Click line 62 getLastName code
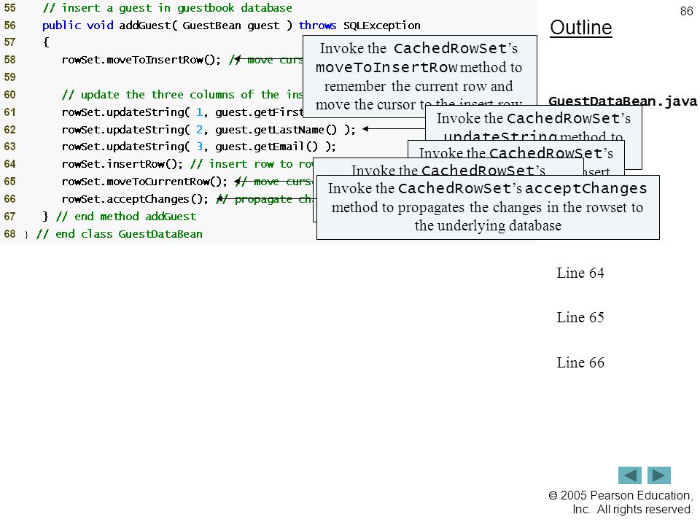The image size is (700, 525). click(209, 130)
